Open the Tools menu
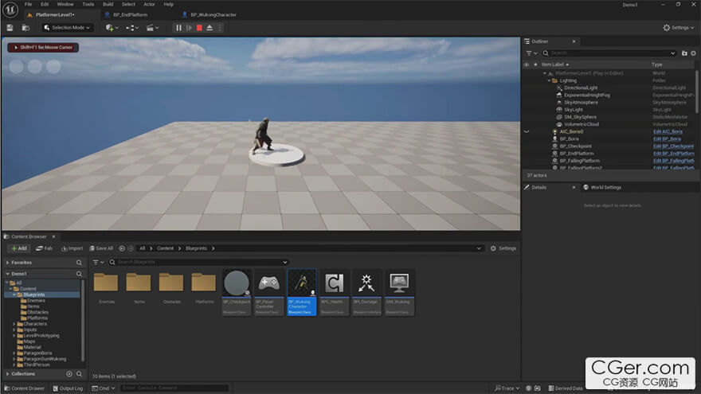 [x=88, y=4]
